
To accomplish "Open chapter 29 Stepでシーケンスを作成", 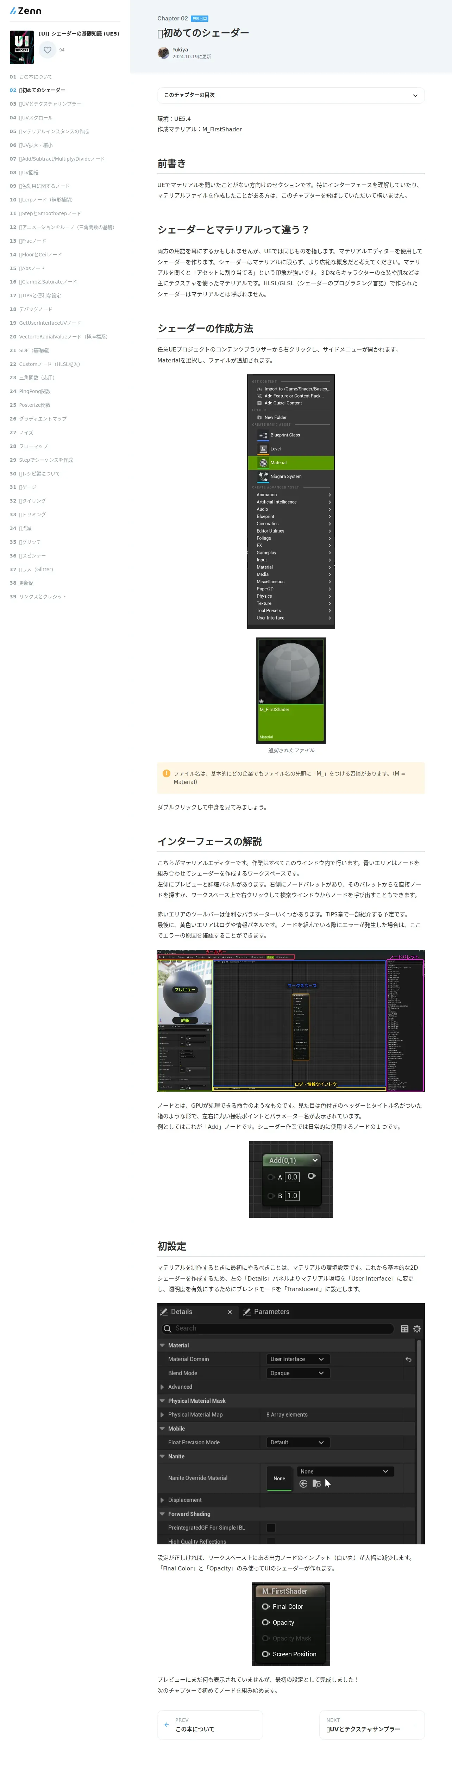I will pyautogui.click(x=41, y=460).
